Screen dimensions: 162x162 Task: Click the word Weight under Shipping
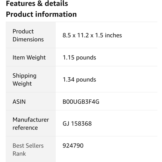22,84
